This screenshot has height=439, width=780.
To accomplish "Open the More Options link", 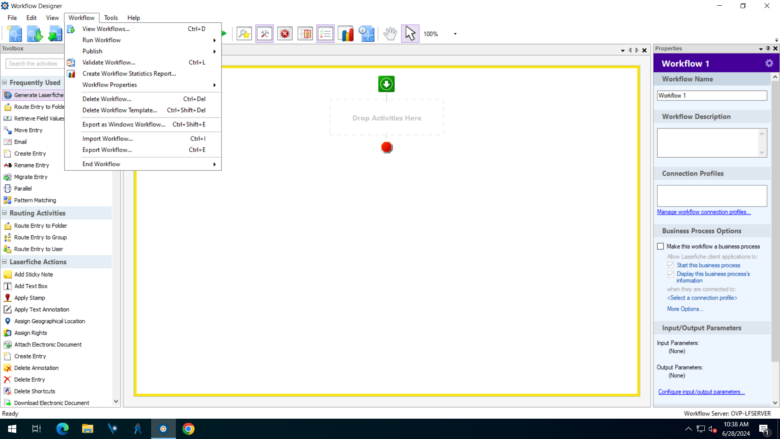I will point(685,309).
